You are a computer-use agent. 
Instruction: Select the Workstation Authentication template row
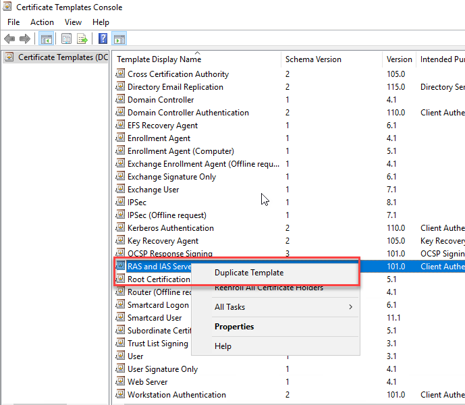(x=176, y=395)
